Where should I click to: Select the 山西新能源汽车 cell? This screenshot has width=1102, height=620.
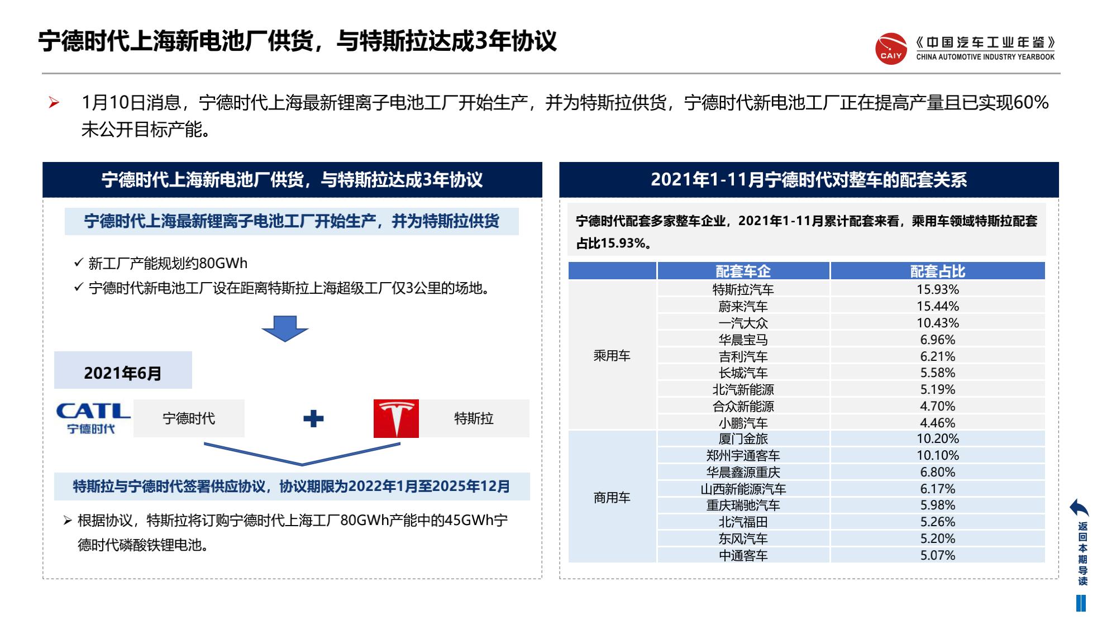click(743, 489)
